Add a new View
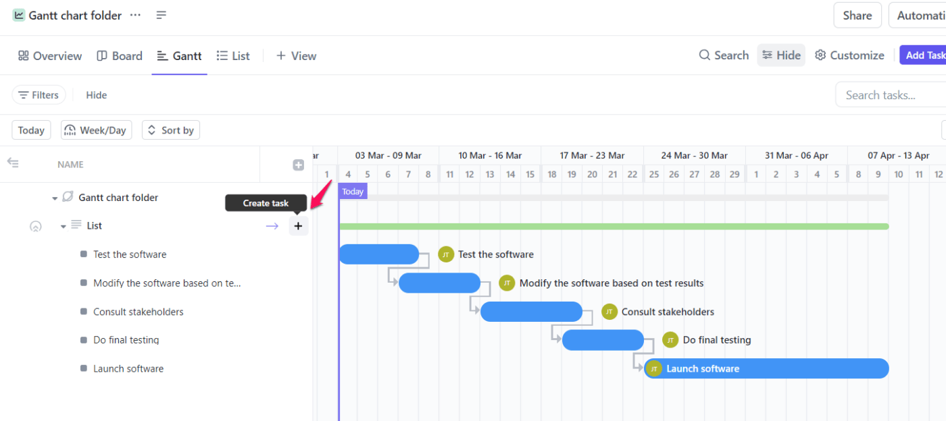The image size is (946, 421). click(296, 56)
